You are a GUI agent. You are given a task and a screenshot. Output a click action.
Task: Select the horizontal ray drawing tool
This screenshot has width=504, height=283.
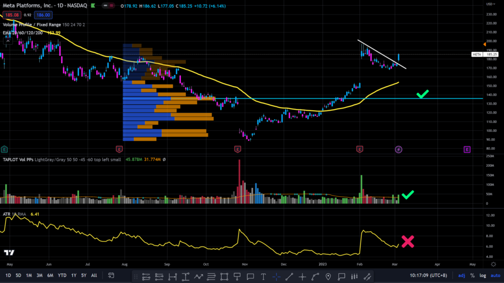146,276
